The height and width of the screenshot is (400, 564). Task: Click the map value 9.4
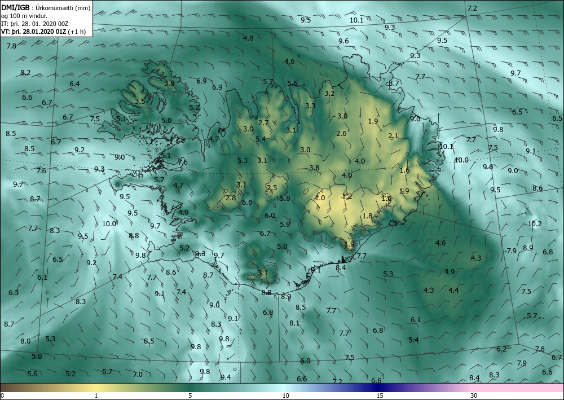pyautogui.click(x=226, y=377)
